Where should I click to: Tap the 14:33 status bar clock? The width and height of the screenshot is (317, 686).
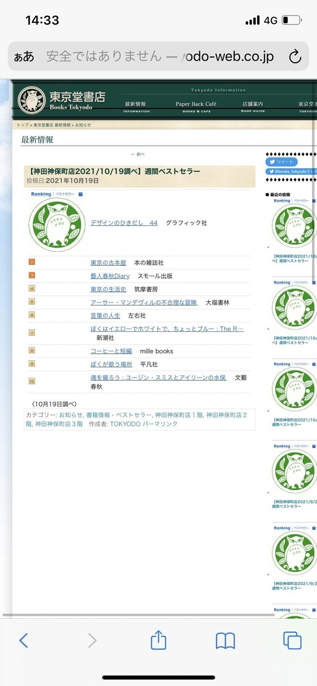(42, 20)
